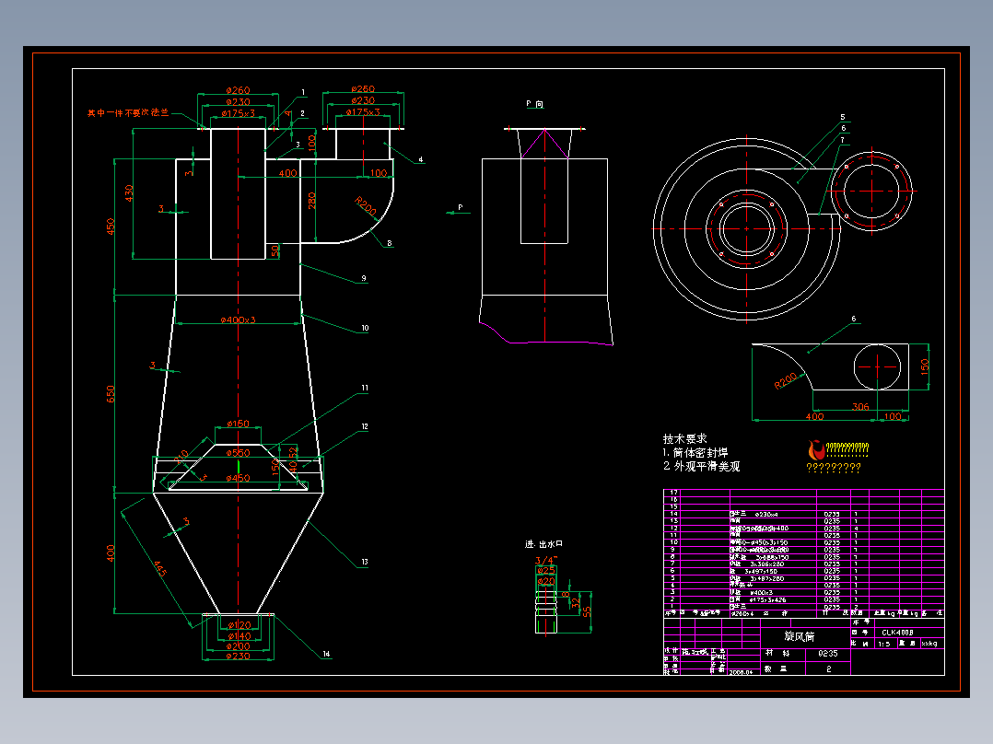Click the weight value "xxkg"
Image resolution: width=993 pixels, height=744 pixels.
click(929, 644)
